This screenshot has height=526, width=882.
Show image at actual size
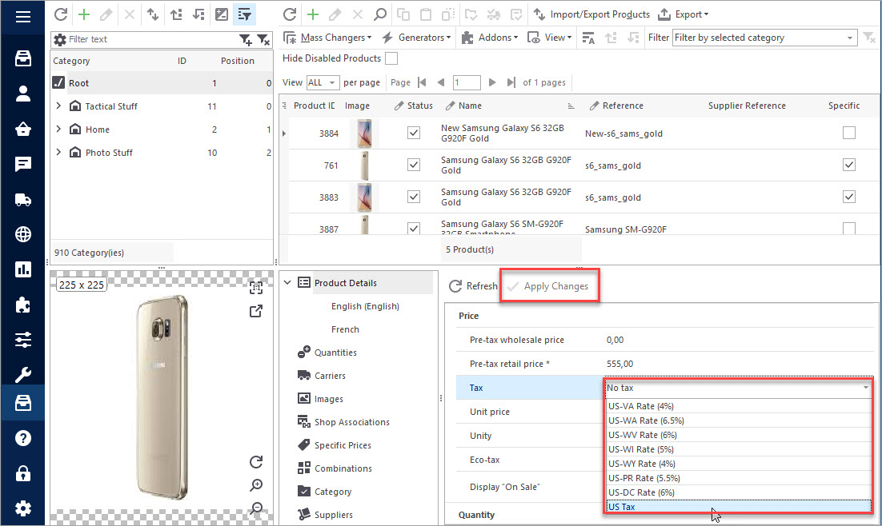(x=256, y=288)
